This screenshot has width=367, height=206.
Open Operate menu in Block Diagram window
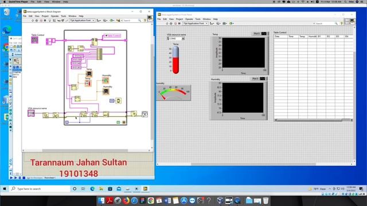pyautogui.click(x=55, y=16)
